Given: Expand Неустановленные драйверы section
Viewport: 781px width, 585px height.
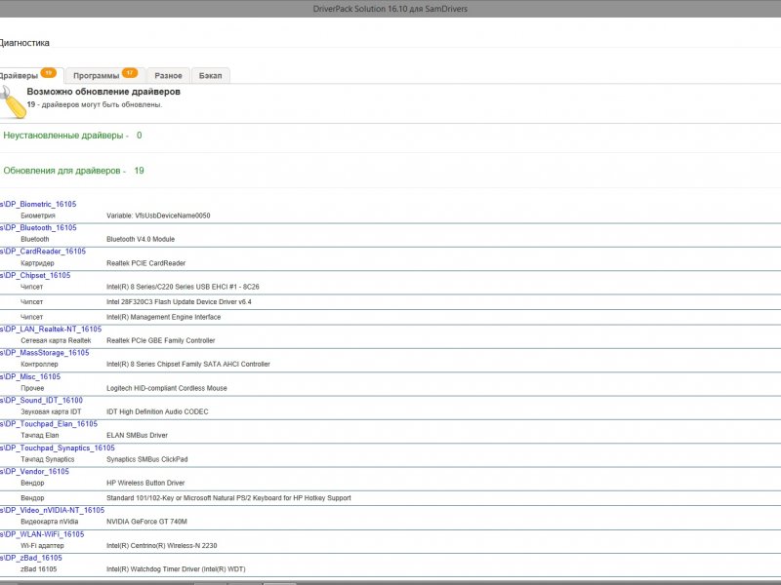Looking at the screenshot, I should coord(72,136).
